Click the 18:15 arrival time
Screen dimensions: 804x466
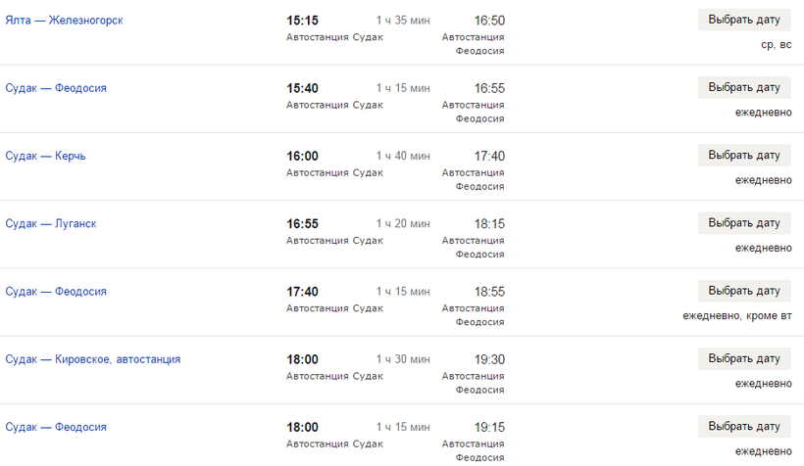click(489, 224)
